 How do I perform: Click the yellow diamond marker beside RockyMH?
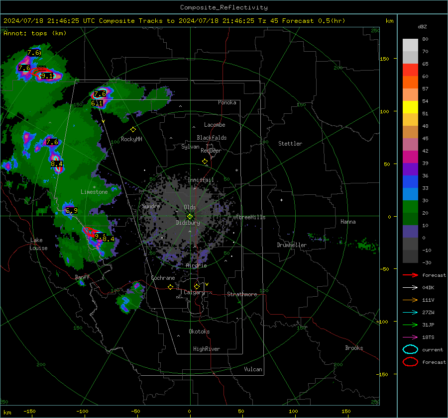[x=133, y=130]
